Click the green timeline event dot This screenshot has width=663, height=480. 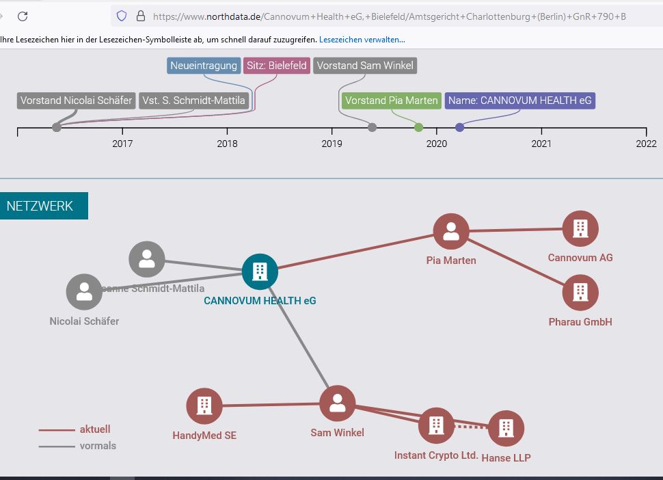[x=418, y=127]
